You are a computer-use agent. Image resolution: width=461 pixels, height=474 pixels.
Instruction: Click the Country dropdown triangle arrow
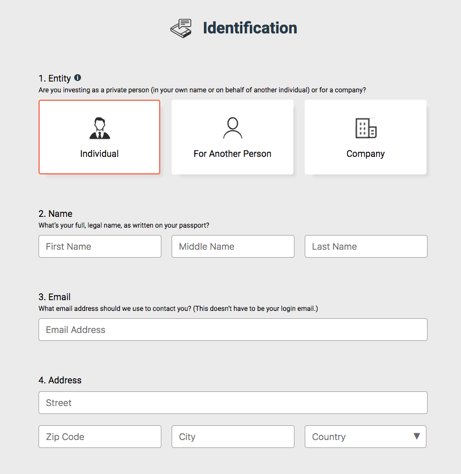pyautogui.click(x=417, y=436)
